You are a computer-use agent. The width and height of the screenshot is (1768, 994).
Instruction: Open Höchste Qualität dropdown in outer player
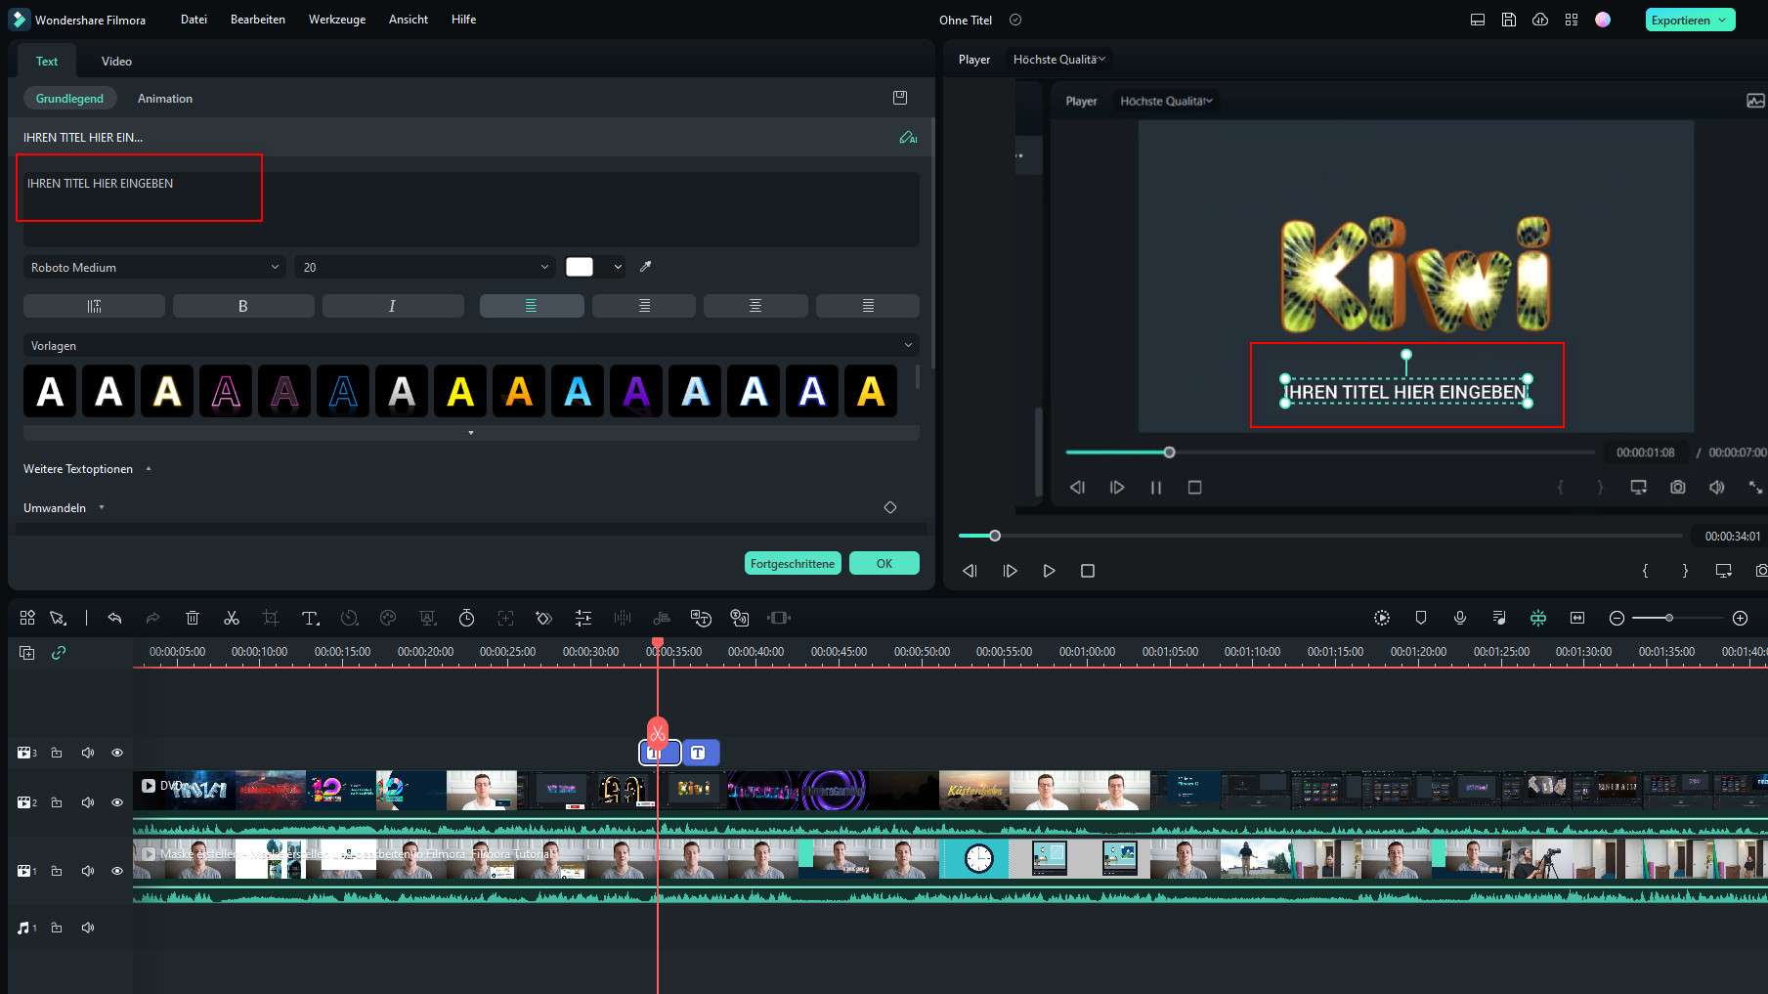point(1059,60)
